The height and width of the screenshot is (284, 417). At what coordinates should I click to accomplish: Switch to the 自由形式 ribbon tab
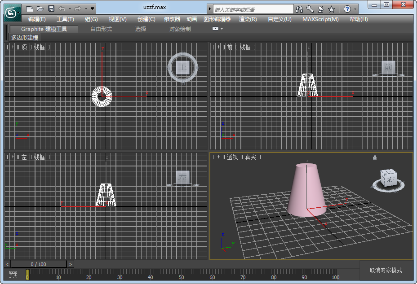101,29
